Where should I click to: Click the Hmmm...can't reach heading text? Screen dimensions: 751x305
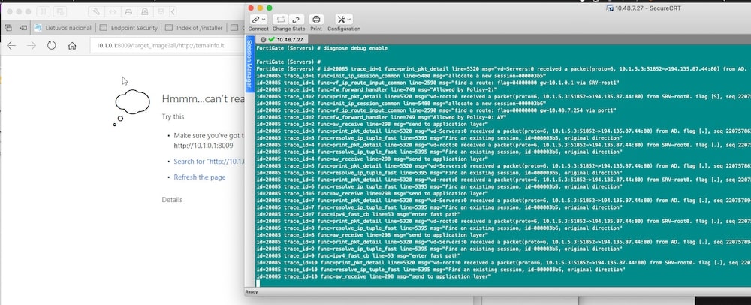(204, 99)
